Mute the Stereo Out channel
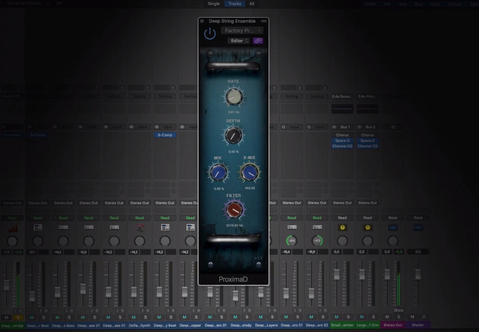 (x=387, y=317)
